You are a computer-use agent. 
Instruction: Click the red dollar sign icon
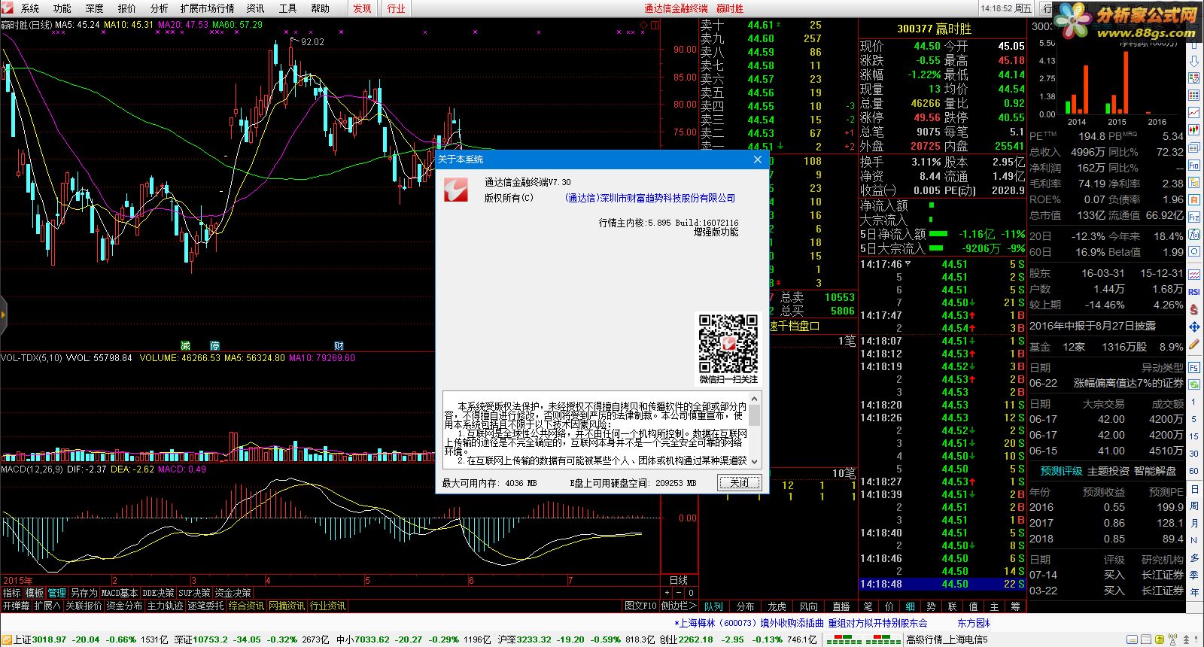tap(1194, 309)
